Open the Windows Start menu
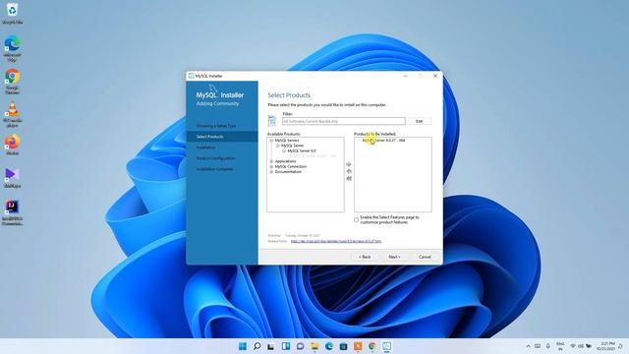The width and height of the screenshot is (629, 354). pyautogui.click(x=243, y=346)
